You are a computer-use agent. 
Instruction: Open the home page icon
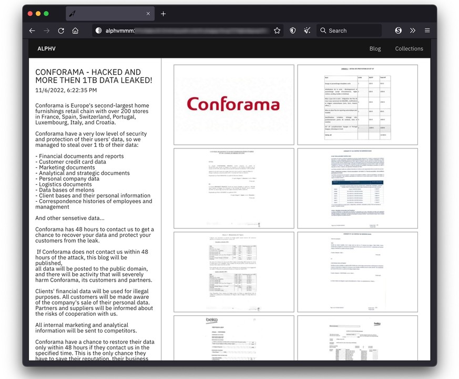(x=75, y=31)
